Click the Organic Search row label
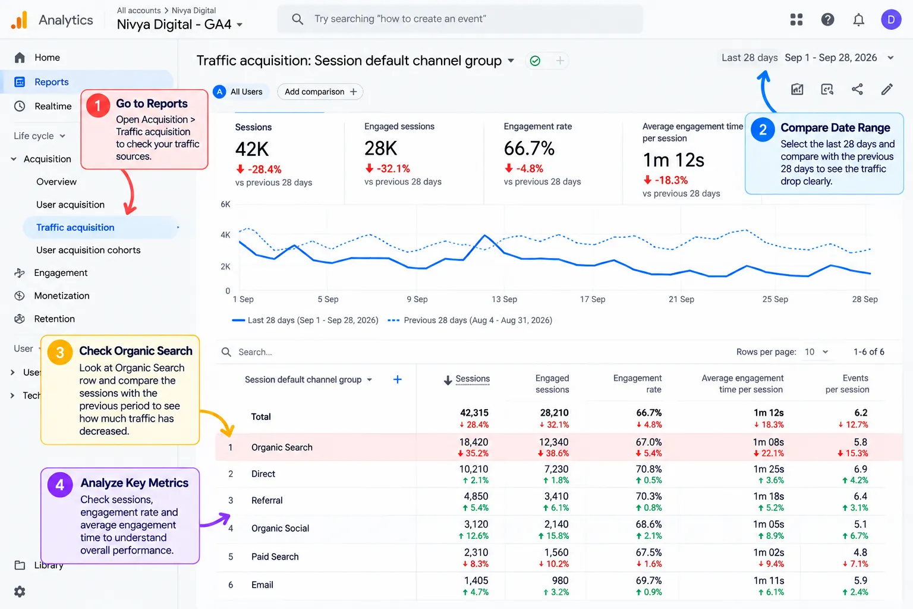 282,447
